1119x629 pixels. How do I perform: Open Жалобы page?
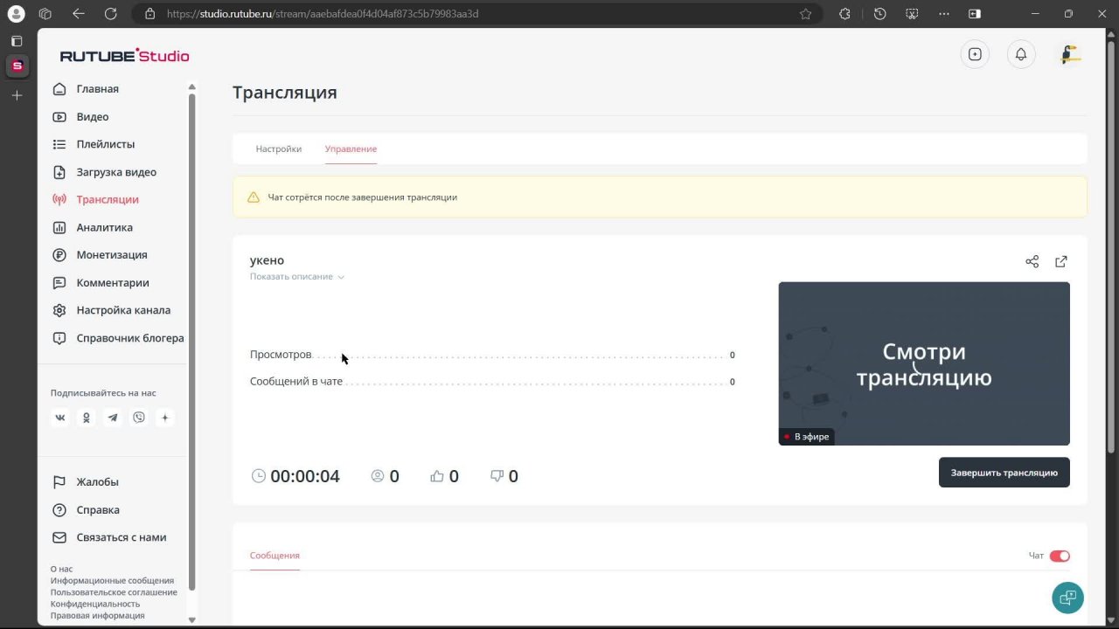coord(97,482)
